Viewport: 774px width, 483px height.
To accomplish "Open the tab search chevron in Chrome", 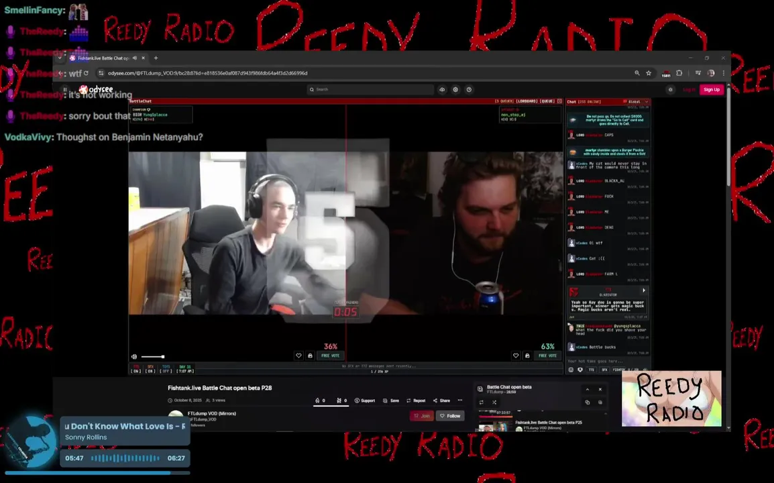I will point(60,58).
